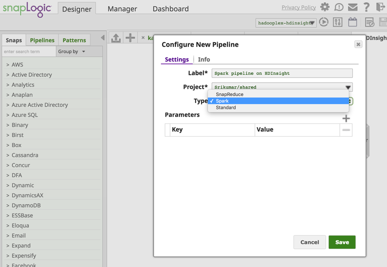Expand the Box snap category
Image resolution: width=387 pixels, height=267 pixels.
pyautogui.click(x=52, y=145)
